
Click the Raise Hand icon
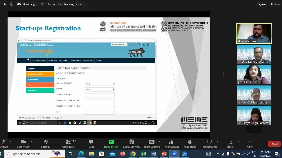tap(190, 142)
